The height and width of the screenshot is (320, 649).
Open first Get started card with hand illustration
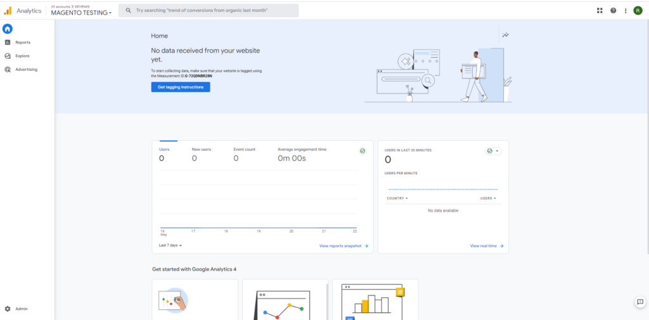pos(195,300)
